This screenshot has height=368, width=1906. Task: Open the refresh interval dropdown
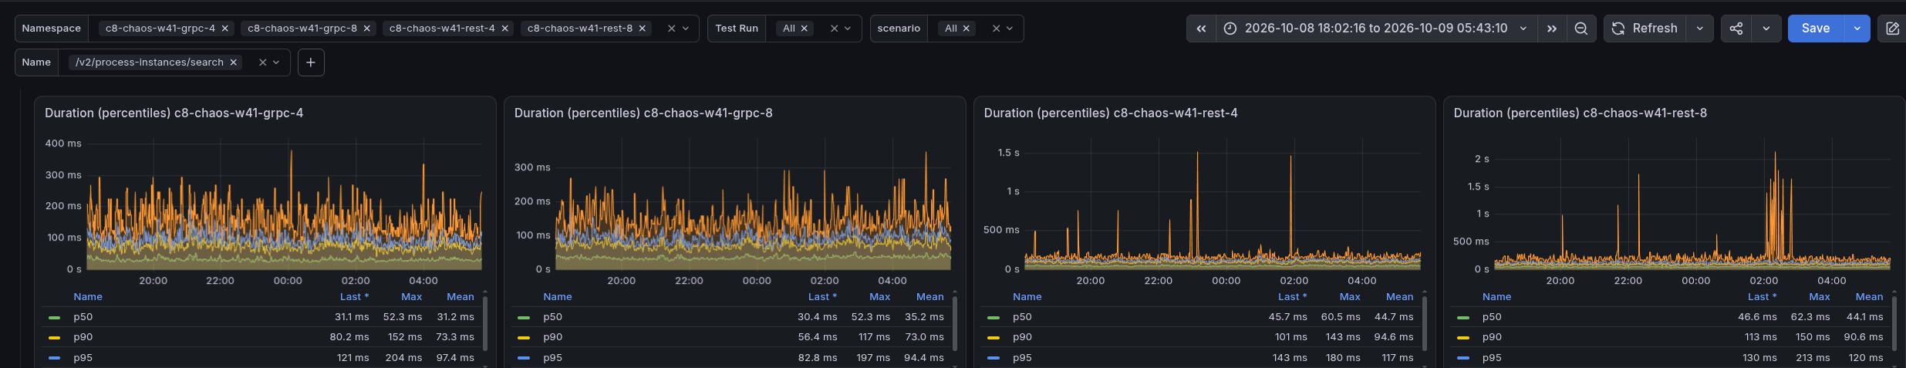point(1700,29)
